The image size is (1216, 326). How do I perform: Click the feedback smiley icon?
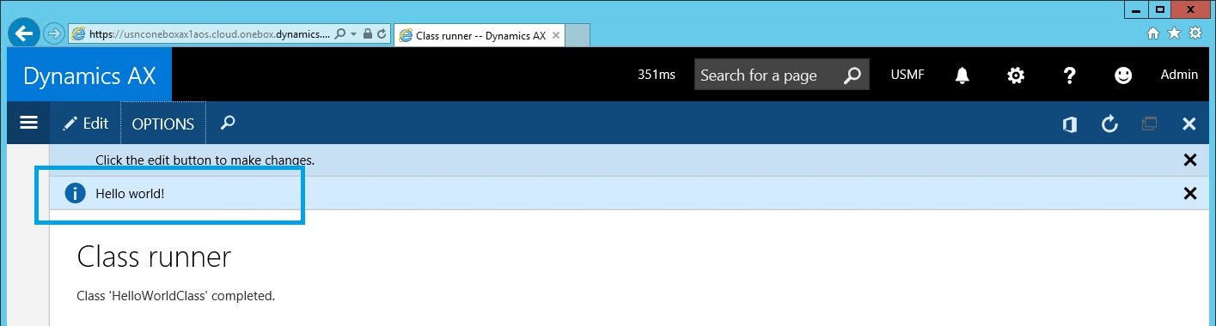pos(1123,75)
